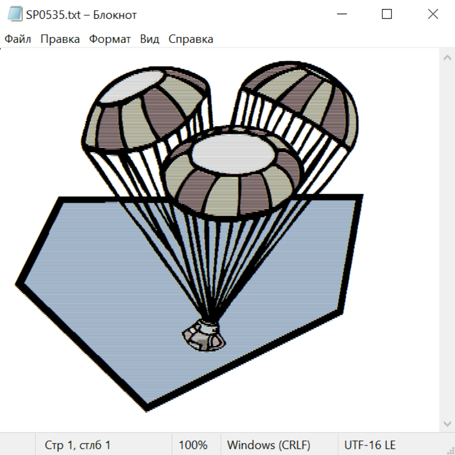Screen dimensions: 455x455
Task: Click the scroll down arrow of the vertical scrollbar
Action: [447, 423]
